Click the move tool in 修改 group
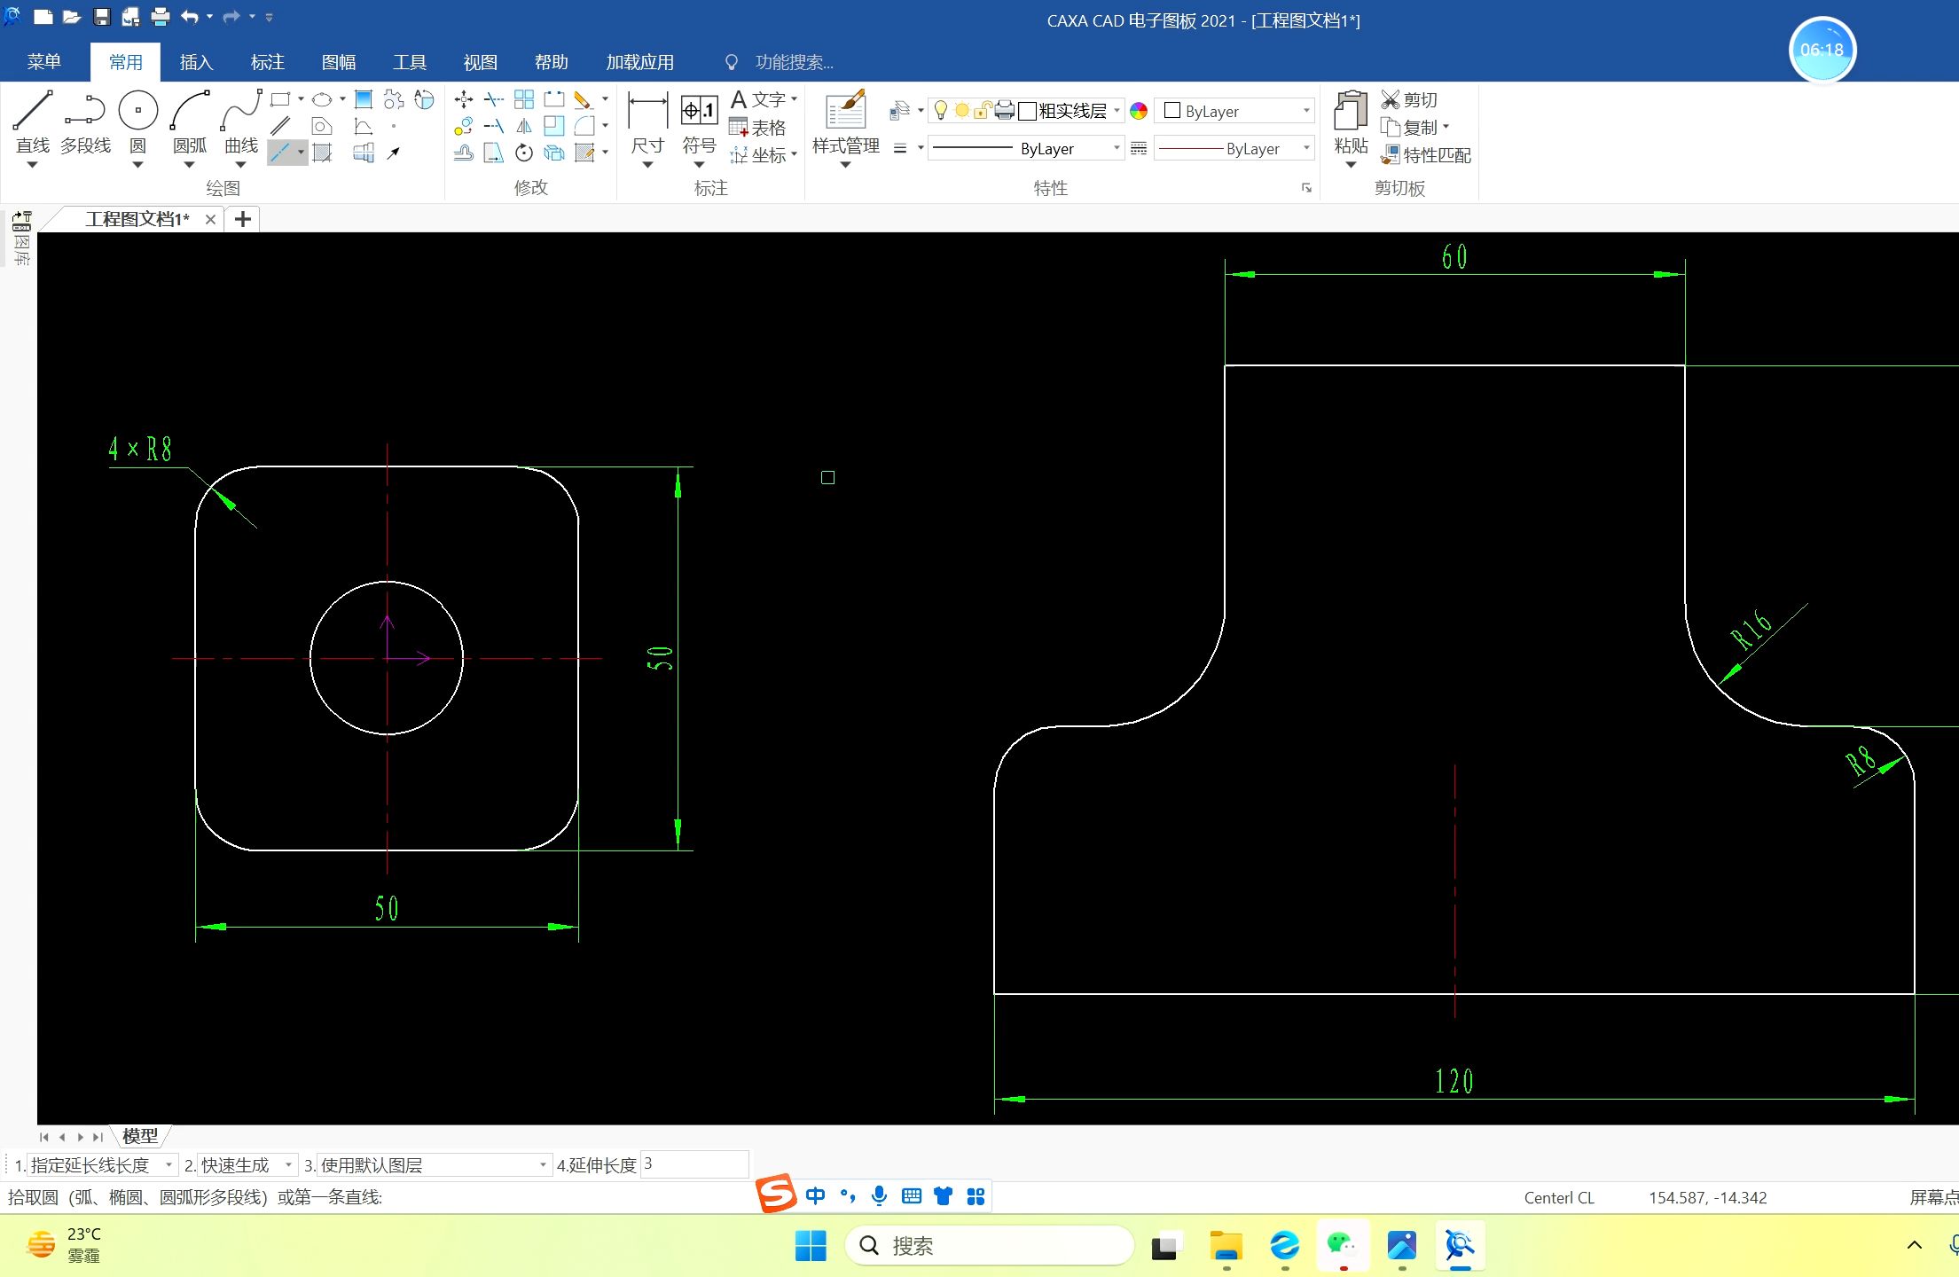The height and width of the screenshot is (1277, 1959). pyautogui.click(x=463, y=99)
